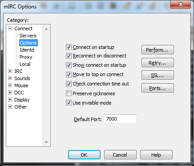The image size is (194, 166).
Task: Expand the Sounds category
Action: click(10, 78)
